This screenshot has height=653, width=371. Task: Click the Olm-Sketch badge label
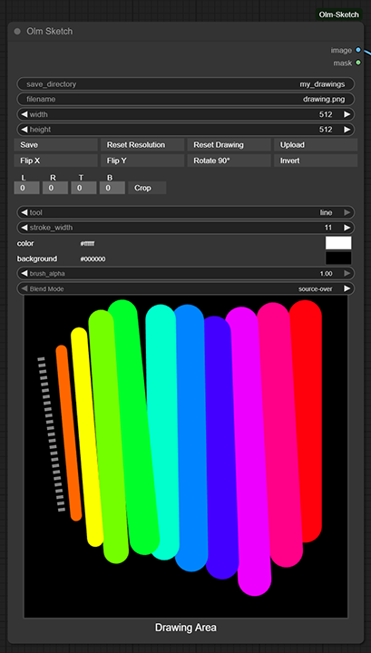pyautogui.click(x=338, y=15)
